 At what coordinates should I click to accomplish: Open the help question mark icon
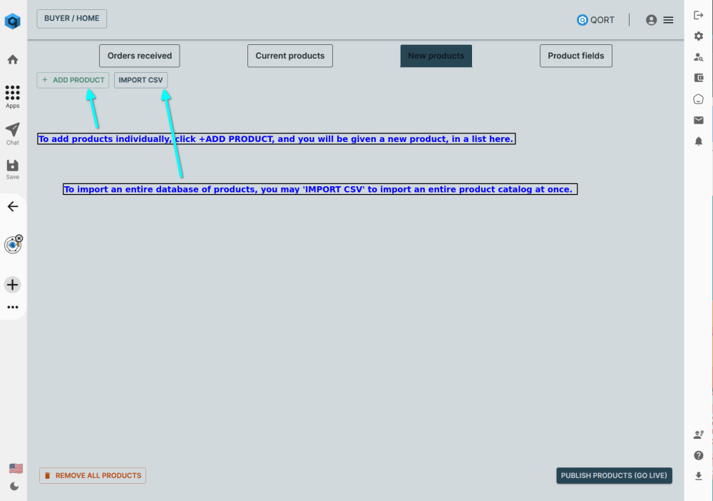tap(699, 455)
